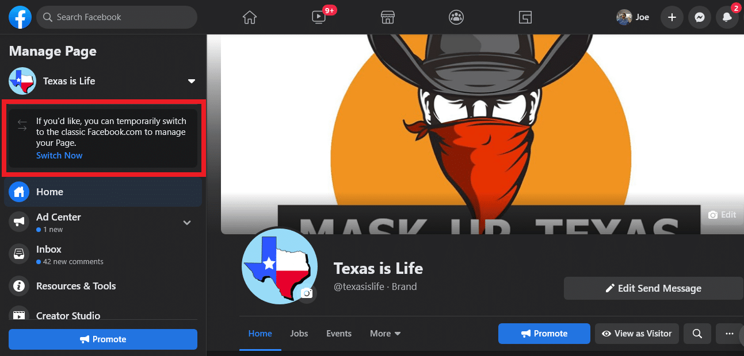Image resolution: width=744 pixels, height=356 pixels.
Task: Click the Ad Center megaphone icon
Action: pyautogui.click(x=19, y=221)
